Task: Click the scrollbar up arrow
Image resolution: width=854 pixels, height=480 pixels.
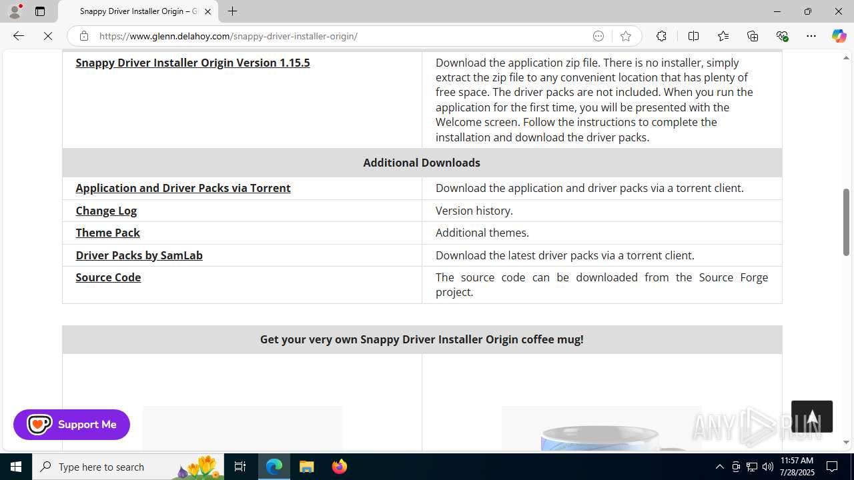Action: coord(846,57)
